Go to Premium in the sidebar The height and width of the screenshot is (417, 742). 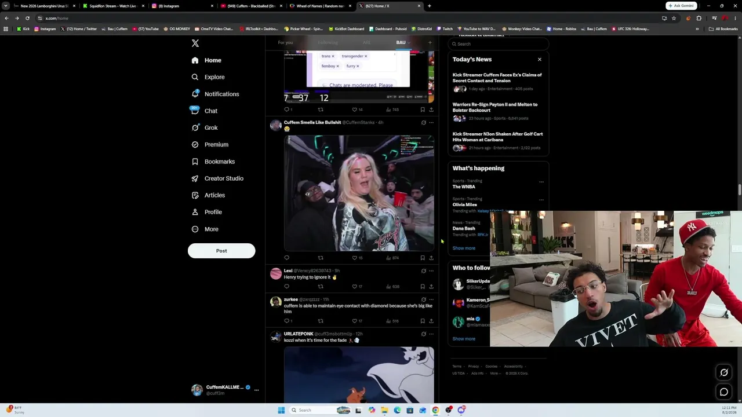pyautogui.click(x=210, y=144)
